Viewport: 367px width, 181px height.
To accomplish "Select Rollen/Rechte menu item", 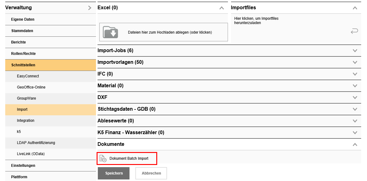I will [23, 54].
